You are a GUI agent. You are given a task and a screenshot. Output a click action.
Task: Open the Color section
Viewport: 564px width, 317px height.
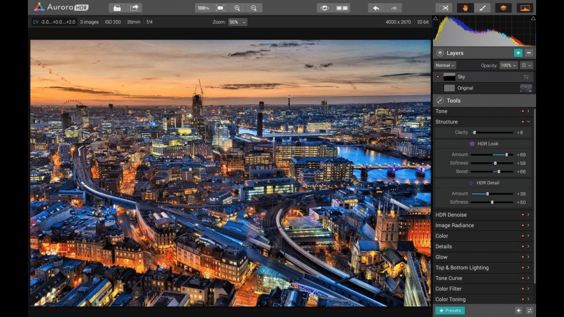point(484,236)
